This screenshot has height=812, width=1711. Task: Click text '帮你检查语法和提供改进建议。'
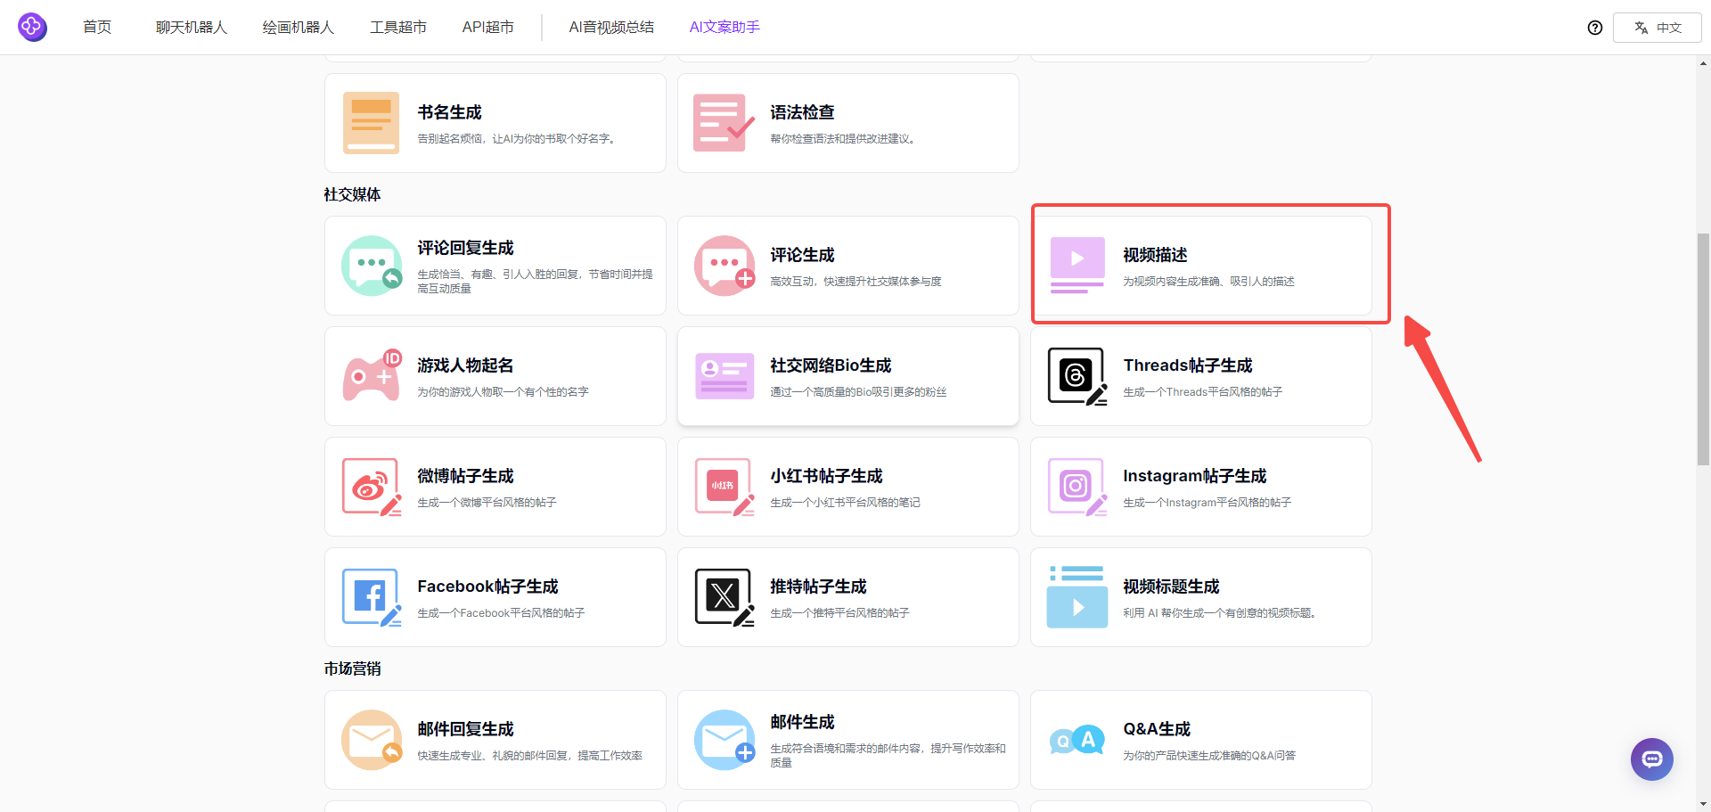845,139
